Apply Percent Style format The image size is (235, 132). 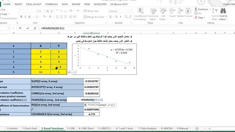click(x=116, y=17)
